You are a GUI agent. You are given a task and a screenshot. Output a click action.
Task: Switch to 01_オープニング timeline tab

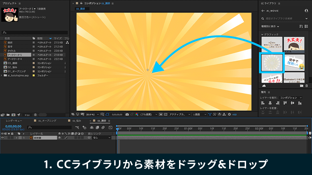click(x=47, y=121)
